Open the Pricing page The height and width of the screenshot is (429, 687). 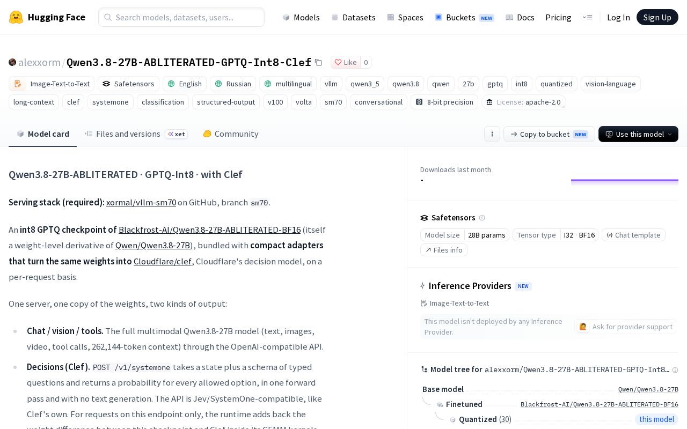click(x=558, y=17)
